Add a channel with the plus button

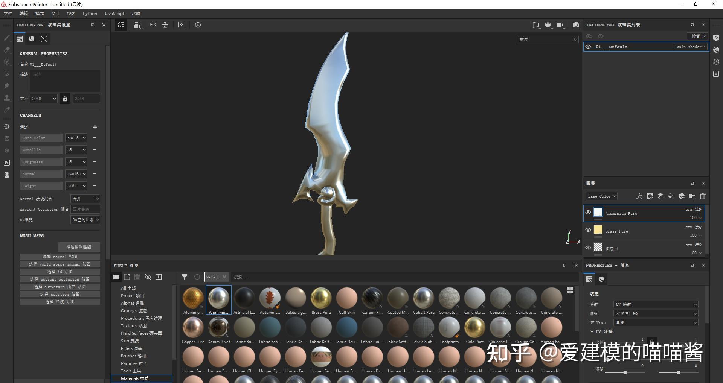click(95, 127)
